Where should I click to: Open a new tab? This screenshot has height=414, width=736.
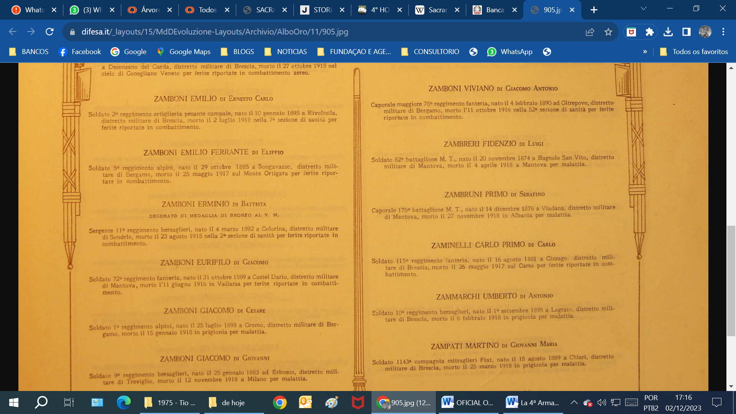coord(594,10)
